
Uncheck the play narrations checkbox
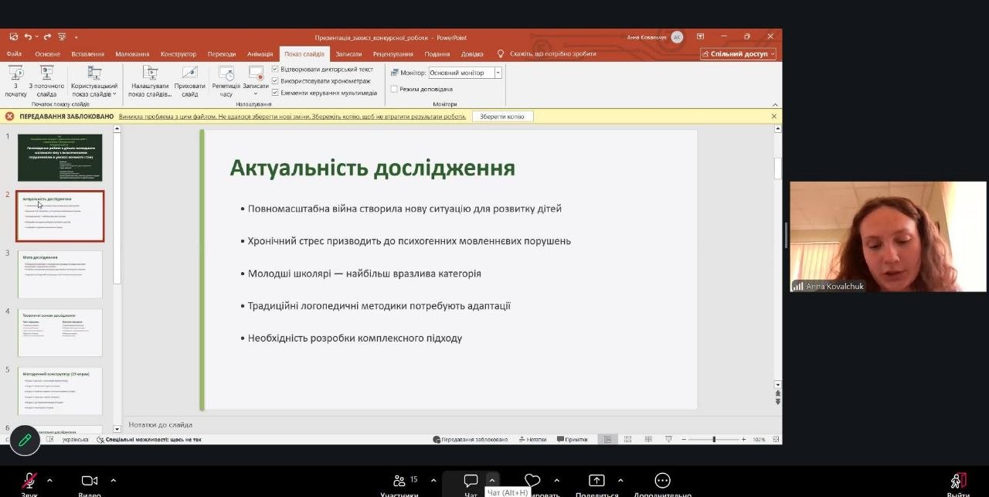[275, 70]
